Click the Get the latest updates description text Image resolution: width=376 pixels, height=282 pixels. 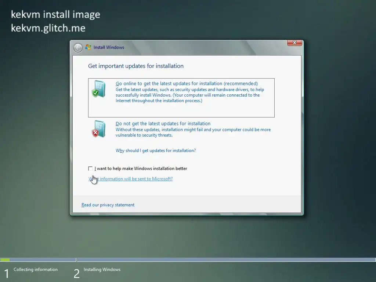pyautogui.click(x=190, y=95)
